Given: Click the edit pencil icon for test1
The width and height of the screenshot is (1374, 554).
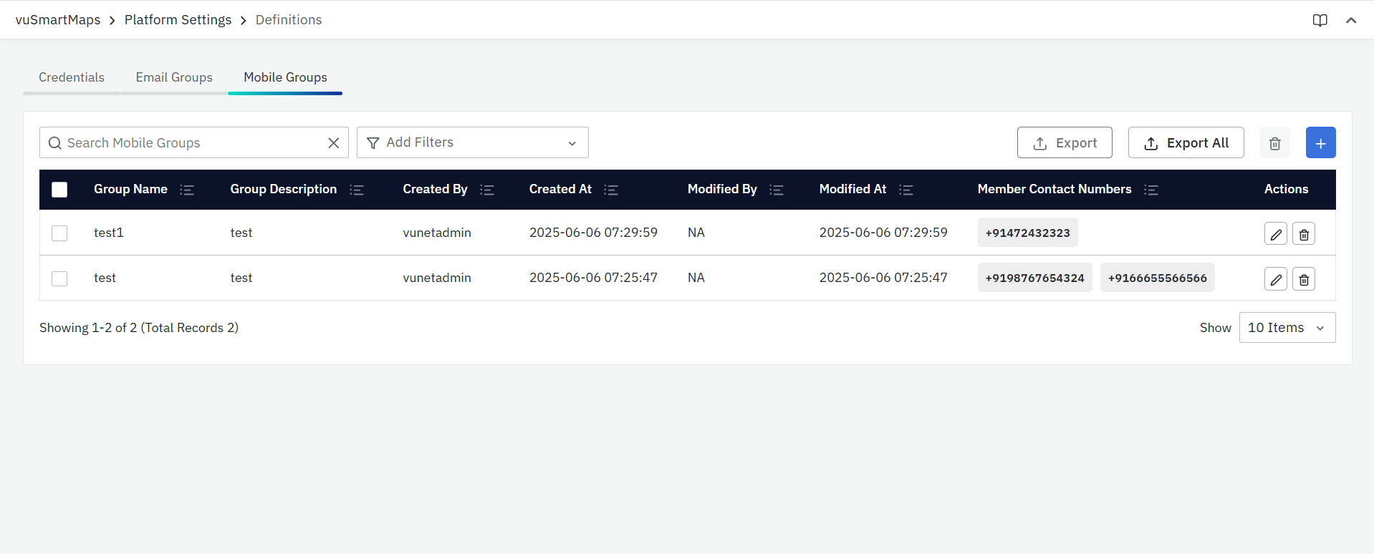Looking at the screenshot, I should coord(1275,234).
